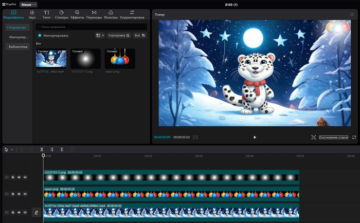Viewport: 360px width, 223px height.
Task: Click the 00:05 mark on timeline ruler
Action: 300,156
